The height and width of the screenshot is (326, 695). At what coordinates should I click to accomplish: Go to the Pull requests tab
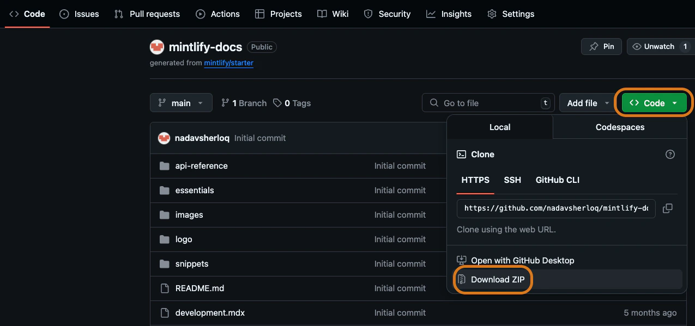point(147,14)
